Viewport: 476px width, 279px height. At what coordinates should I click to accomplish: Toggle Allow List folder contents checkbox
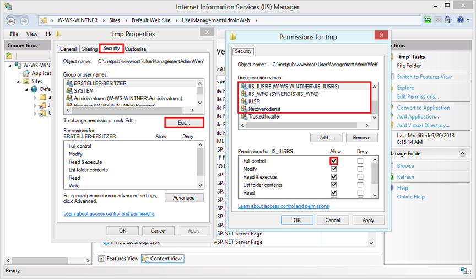pyautogui.click(x=334, y=185)
